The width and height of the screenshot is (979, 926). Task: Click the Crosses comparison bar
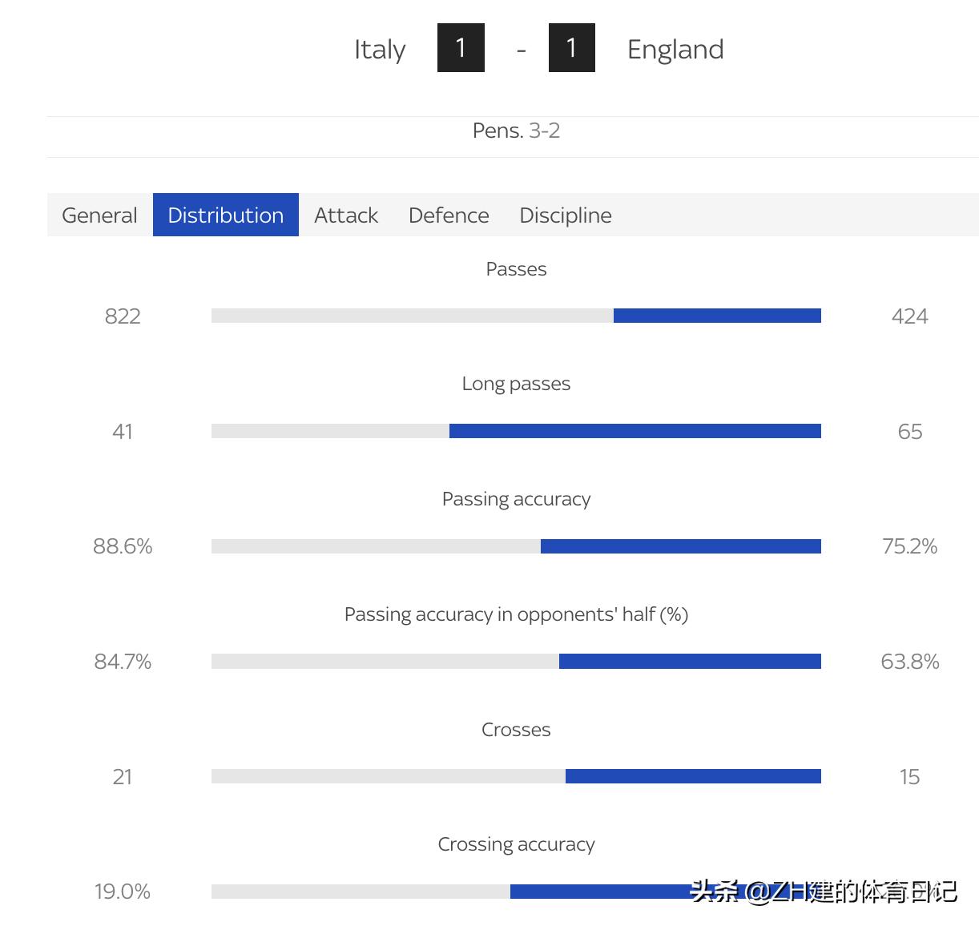[x=516, y=776]
